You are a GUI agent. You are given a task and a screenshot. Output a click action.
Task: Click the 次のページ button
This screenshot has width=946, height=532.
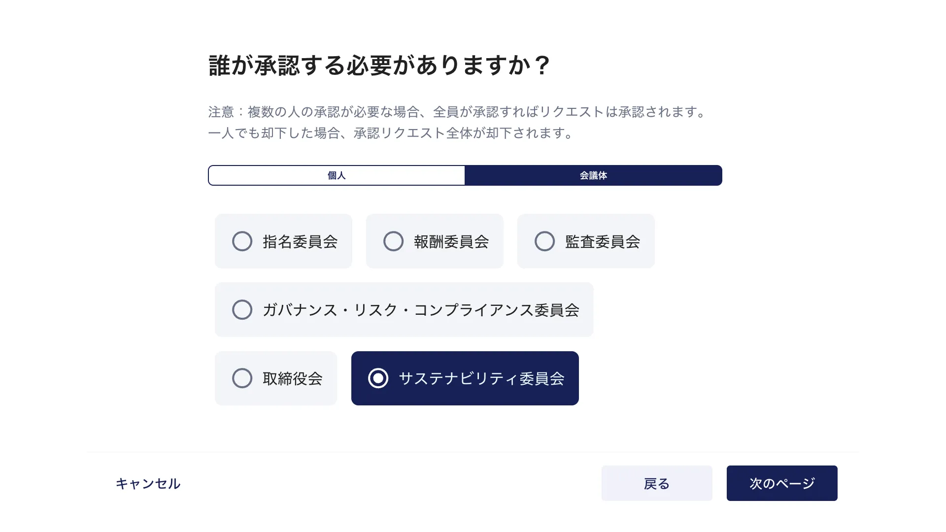click(x=781, y=483)
